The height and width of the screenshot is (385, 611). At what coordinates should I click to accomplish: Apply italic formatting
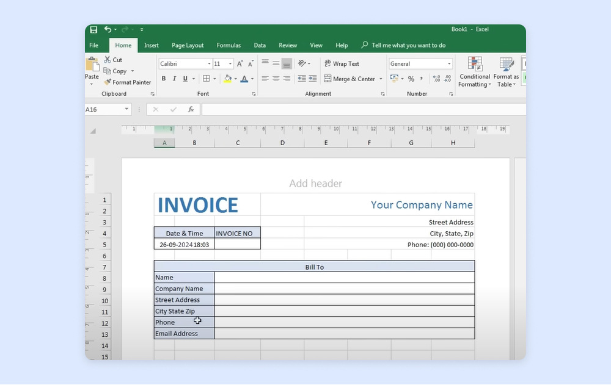click(x=174, y=78)
